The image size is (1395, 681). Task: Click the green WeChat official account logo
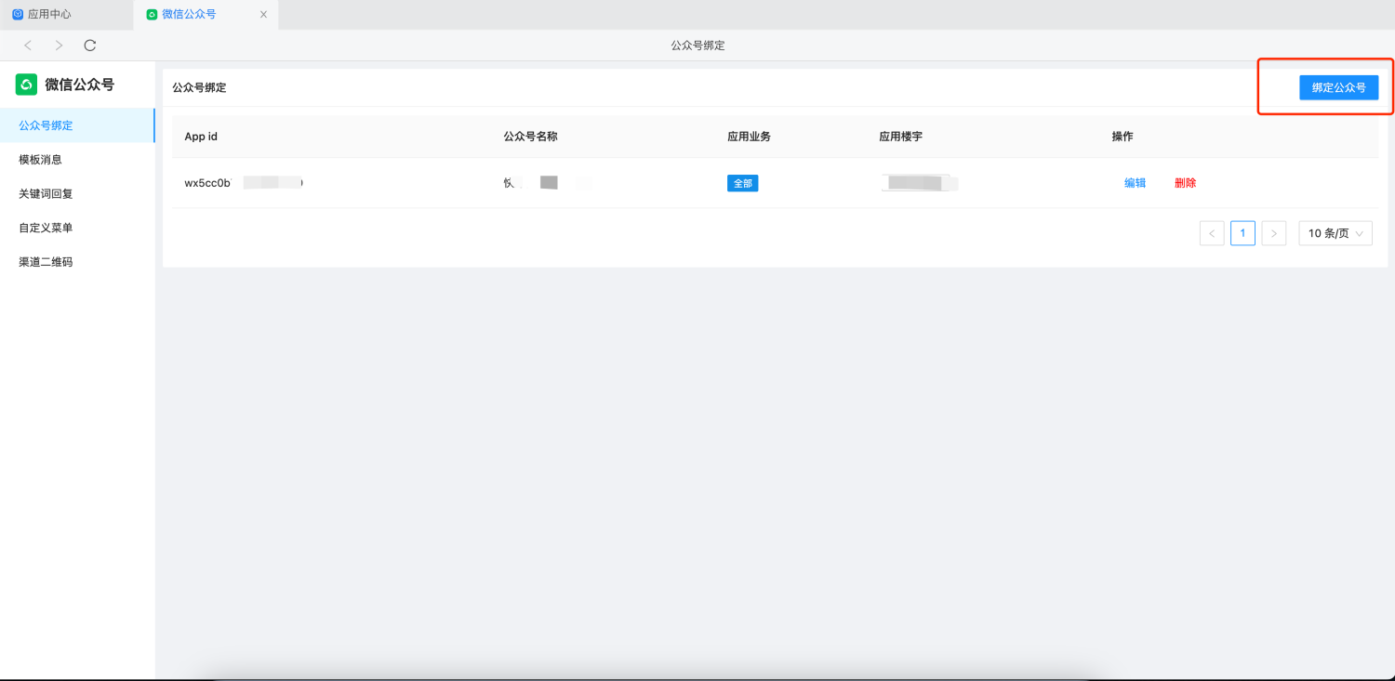click(26, 85)
